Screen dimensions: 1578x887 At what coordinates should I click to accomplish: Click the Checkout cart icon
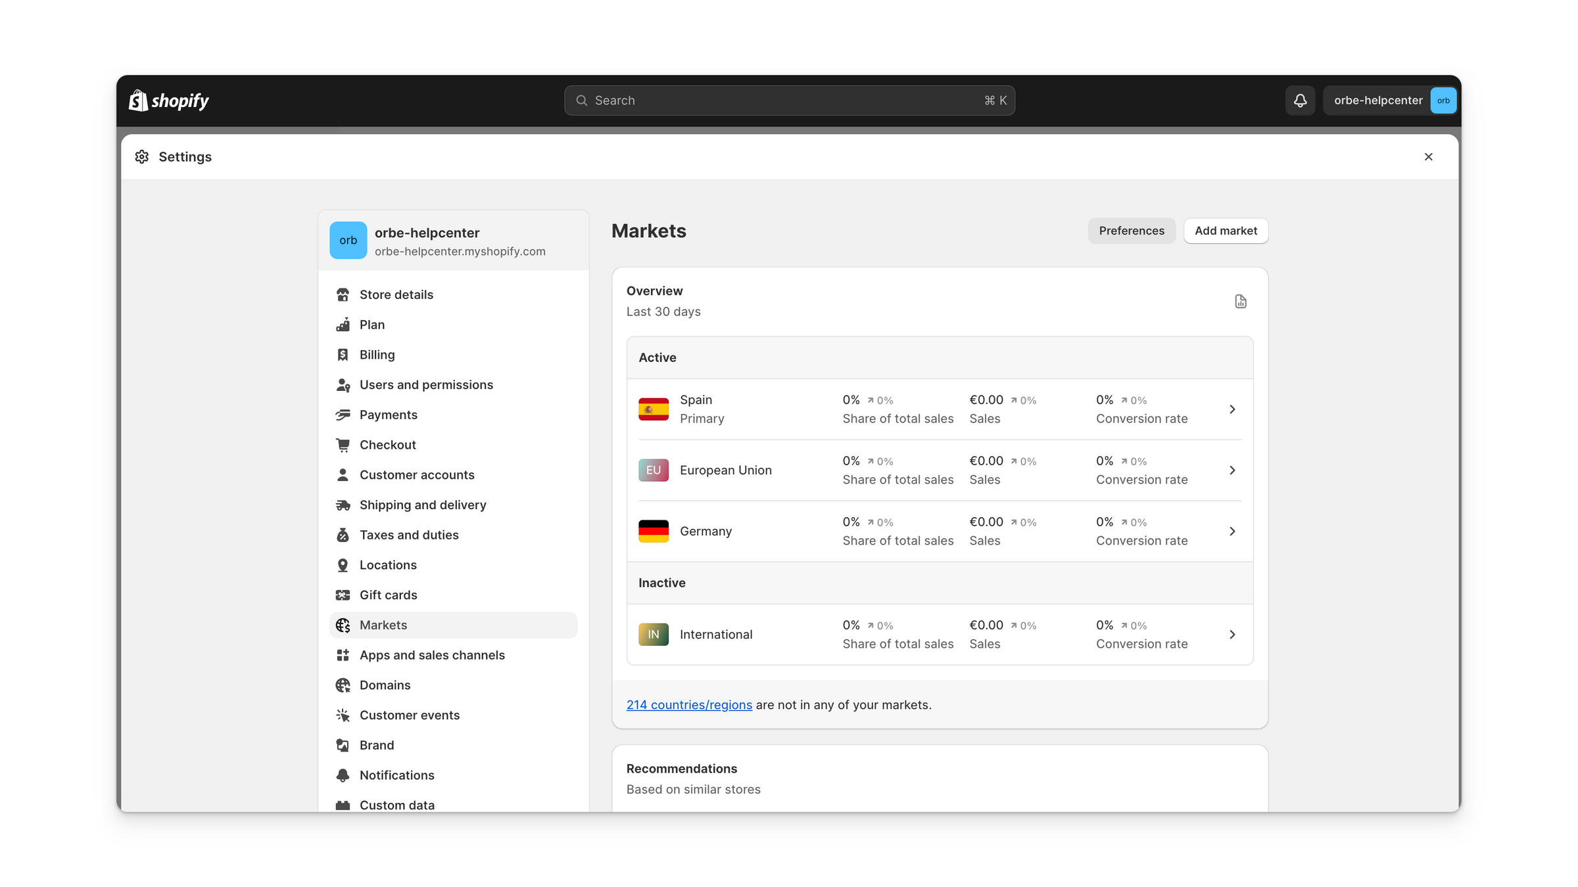[343, 445]
